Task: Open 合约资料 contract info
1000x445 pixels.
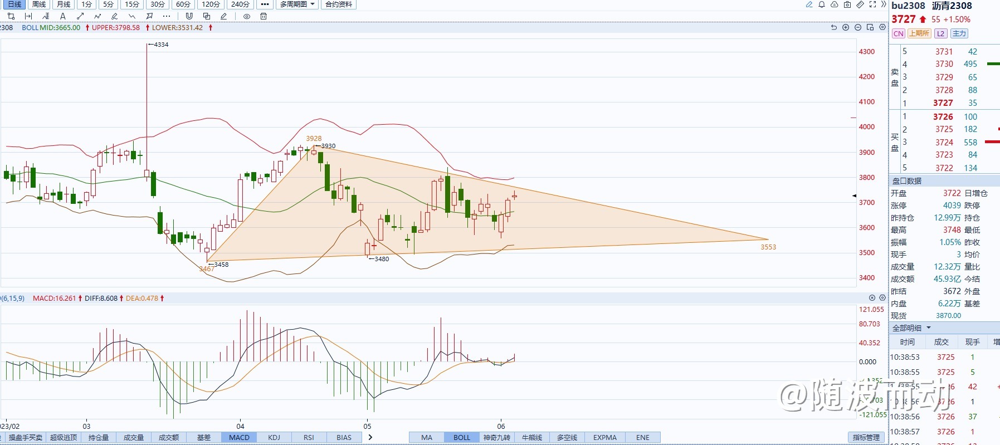Action: tap(339, 4)
